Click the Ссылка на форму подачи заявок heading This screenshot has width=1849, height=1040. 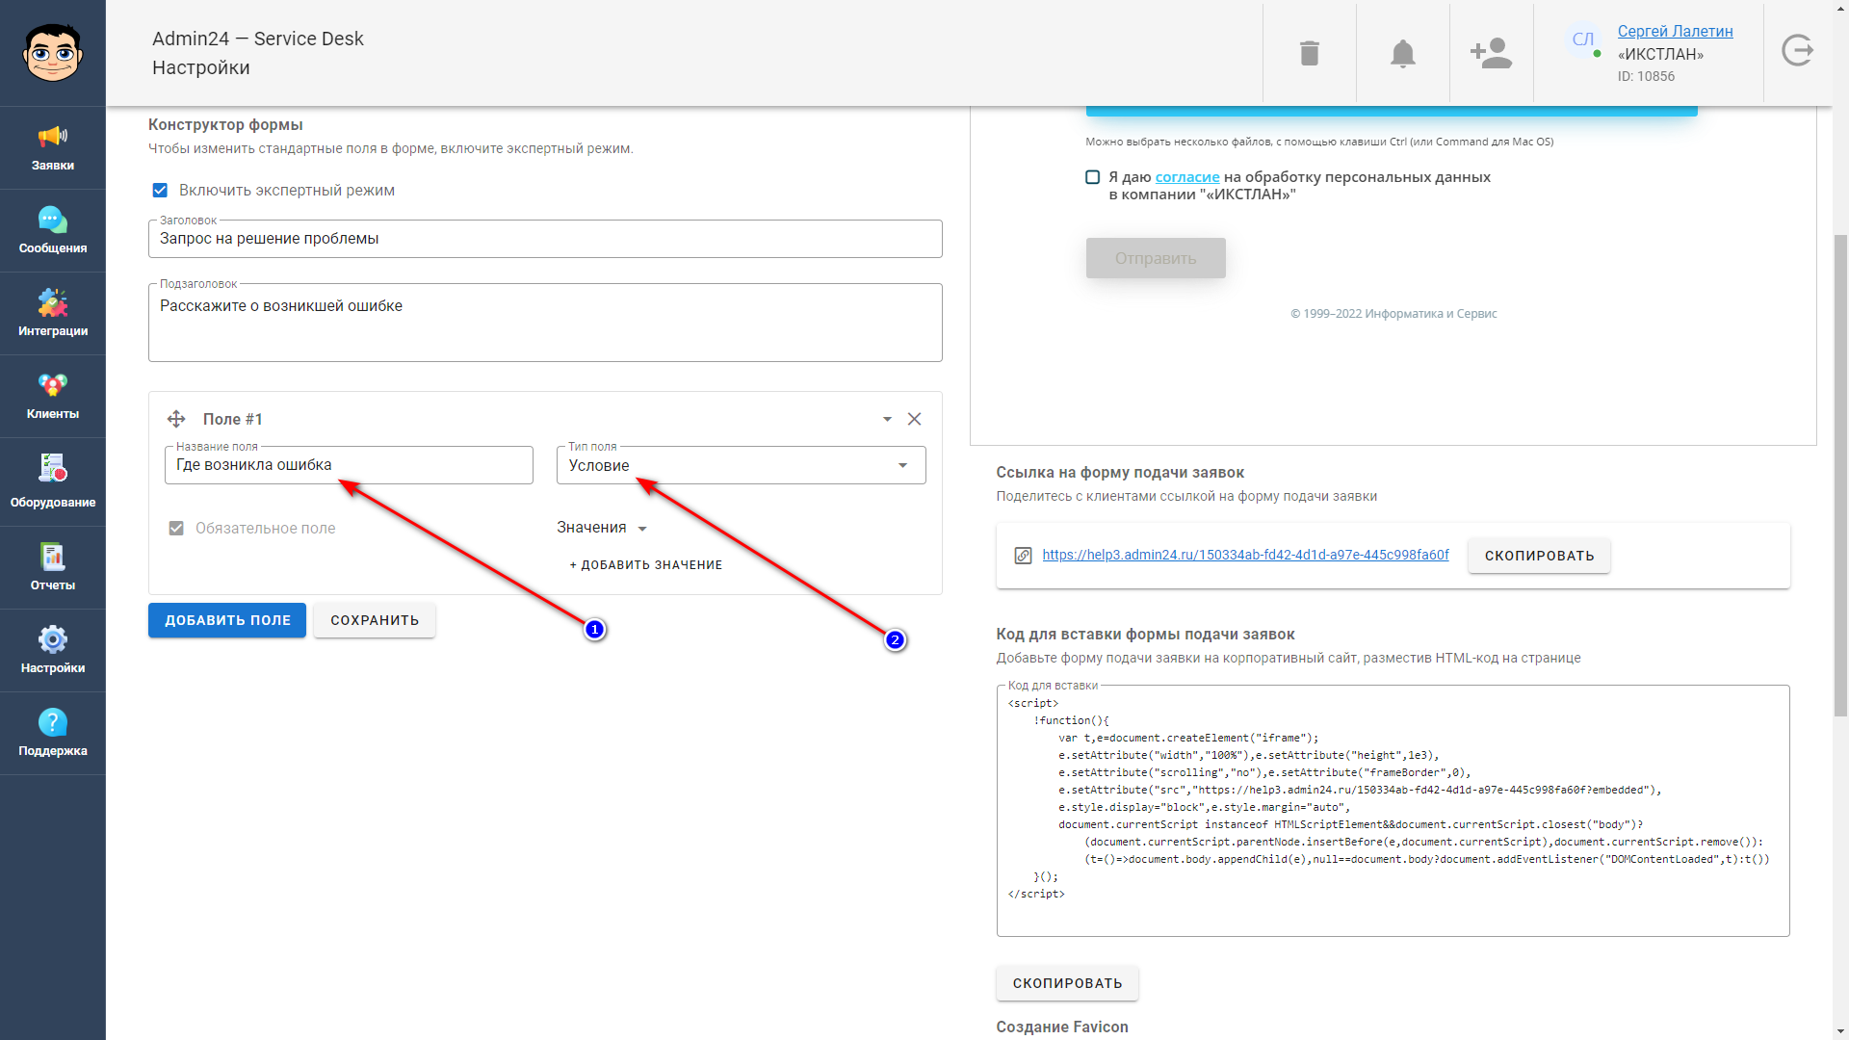[x=1120, y=472]
